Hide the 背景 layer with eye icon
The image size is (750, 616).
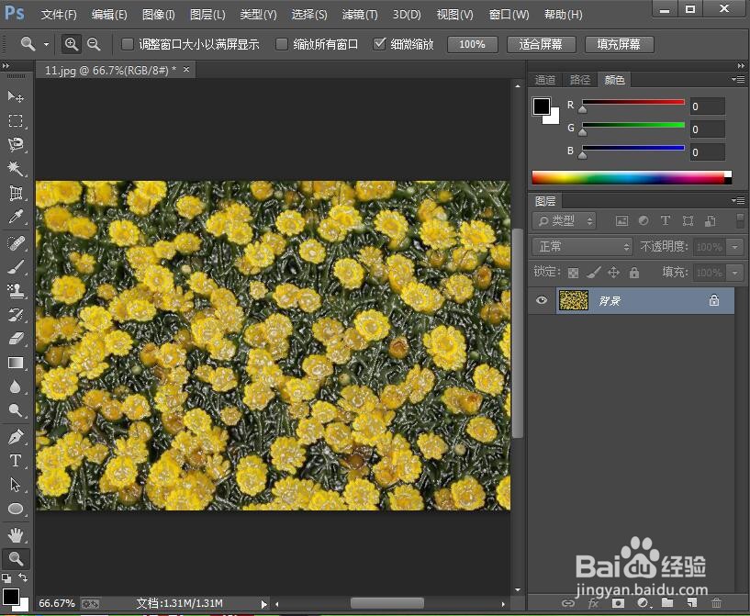[x=542, y=300]
